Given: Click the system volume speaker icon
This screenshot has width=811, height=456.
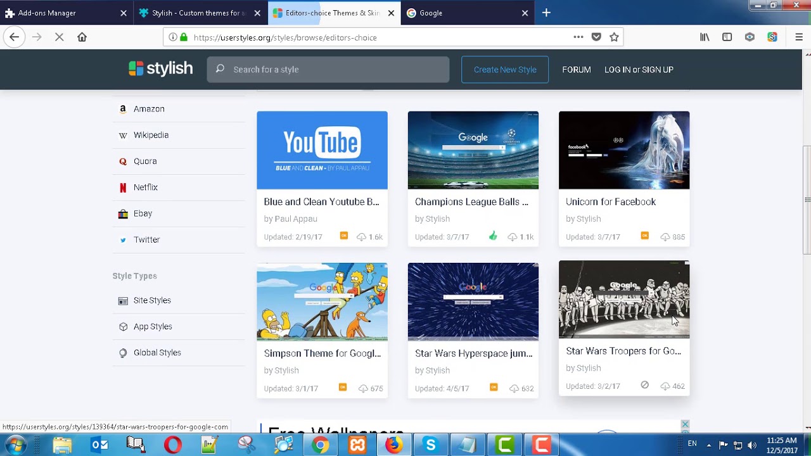Looking at the screenshot, I should (752, 445).
